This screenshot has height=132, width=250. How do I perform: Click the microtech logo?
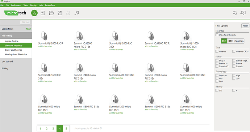tap(15, 13)
